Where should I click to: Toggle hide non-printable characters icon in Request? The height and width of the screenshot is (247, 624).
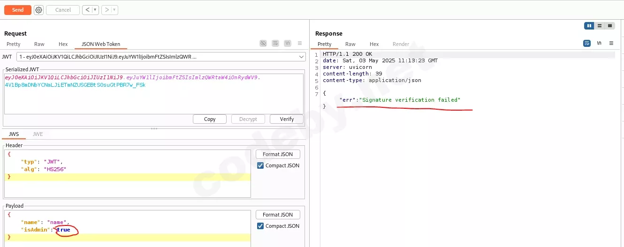tap(263, 43)
